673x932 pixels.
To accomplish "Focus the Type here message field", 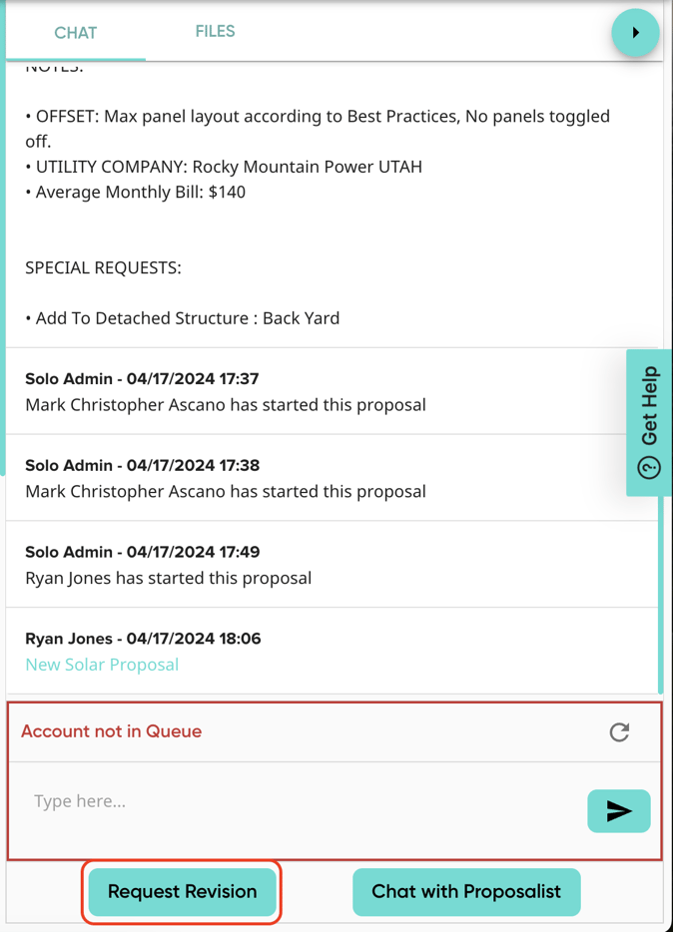I will click(300, 801).
